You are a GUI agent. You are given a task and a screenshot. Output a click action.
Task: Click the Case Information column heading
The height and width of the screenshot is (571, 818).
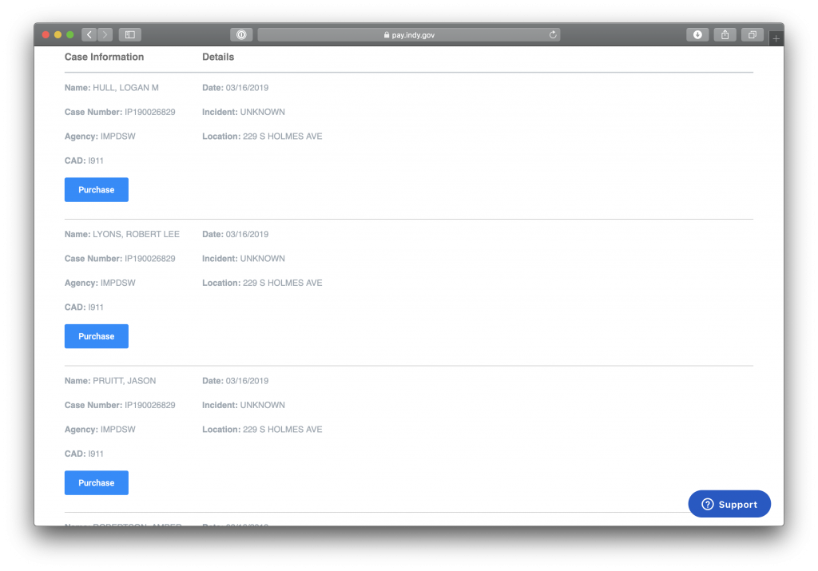(104, 57)
